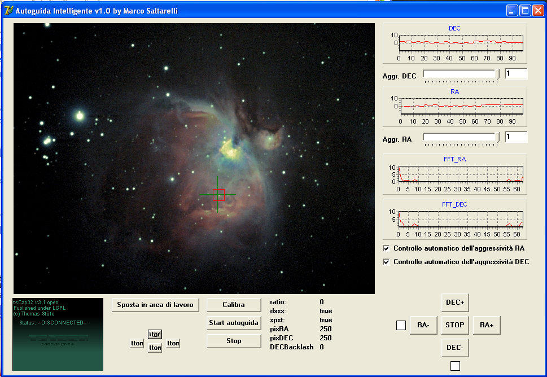Click the Sposta in area di lavoro button
The image size is (547, 377).
[155, 305]
